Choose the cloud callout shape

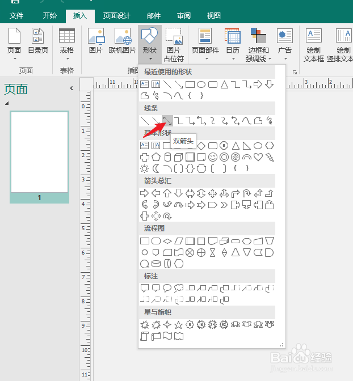click(x=179, y=288)
